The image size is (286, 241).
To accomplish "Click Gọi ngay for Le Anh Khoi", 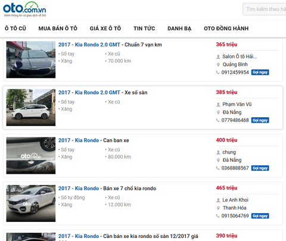I will [260, 216].
